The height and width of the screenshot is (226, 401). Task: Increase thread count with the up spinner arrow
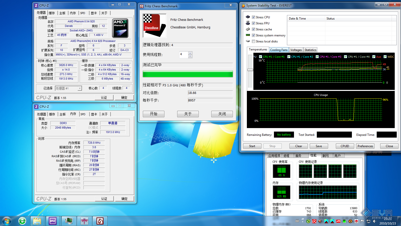[190, 53]
